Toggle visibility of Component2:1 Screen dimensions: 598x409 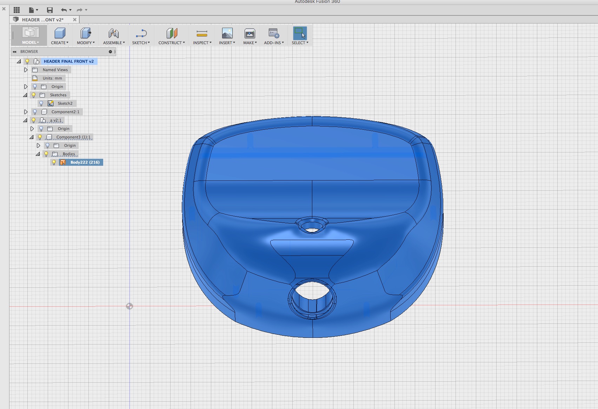point(34,112)
